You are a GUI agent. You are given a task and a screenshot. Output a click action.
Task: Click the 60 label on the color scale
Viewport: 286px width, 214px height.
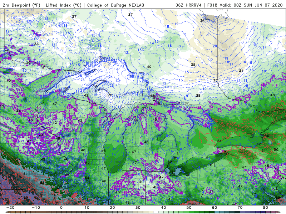coord(214,208)
